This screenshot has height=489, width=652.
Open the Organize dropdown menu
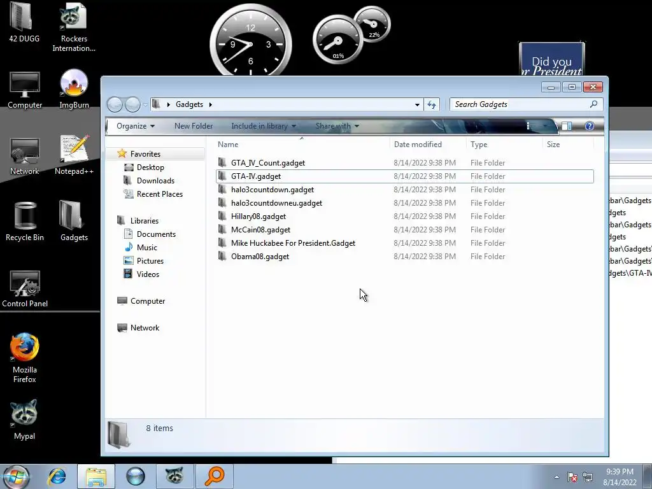tap(136, 126)
